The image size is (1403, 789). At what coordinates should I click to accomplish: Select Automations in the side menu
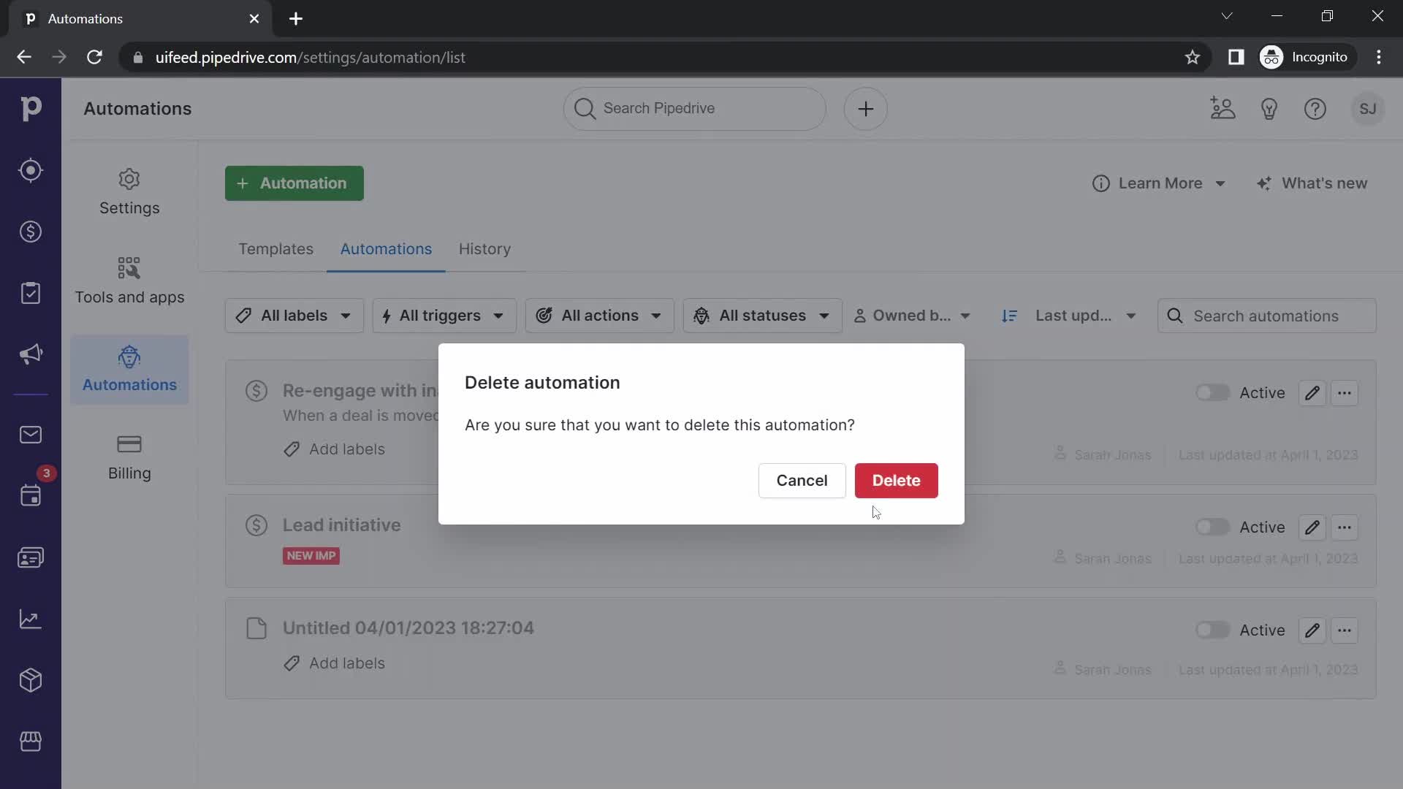click(129, 370)
